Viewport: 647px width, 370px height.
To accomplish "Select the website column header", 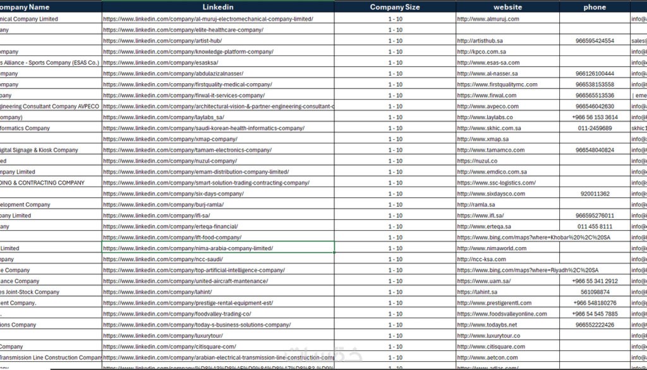I will click(x=507, y=7).
